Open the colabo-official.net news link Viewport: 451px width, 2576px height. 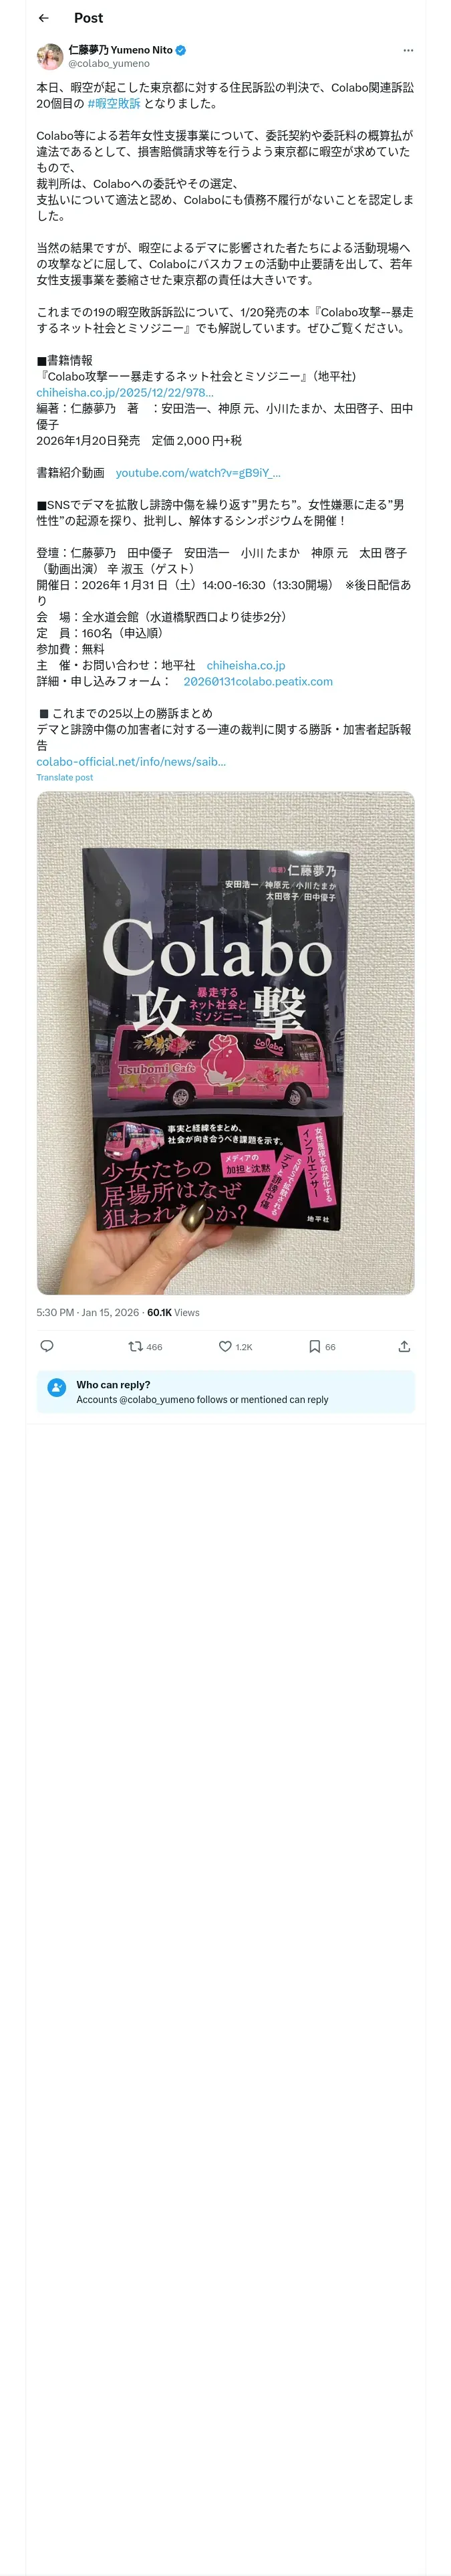pos(131,761)
